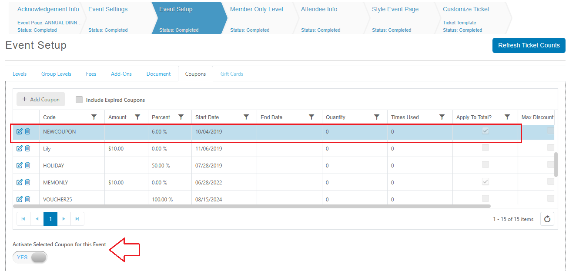Image resolution: width=569 pixels, height=271 pixels.
Task: Switch to the Group Levels tab
Action: 56,74
